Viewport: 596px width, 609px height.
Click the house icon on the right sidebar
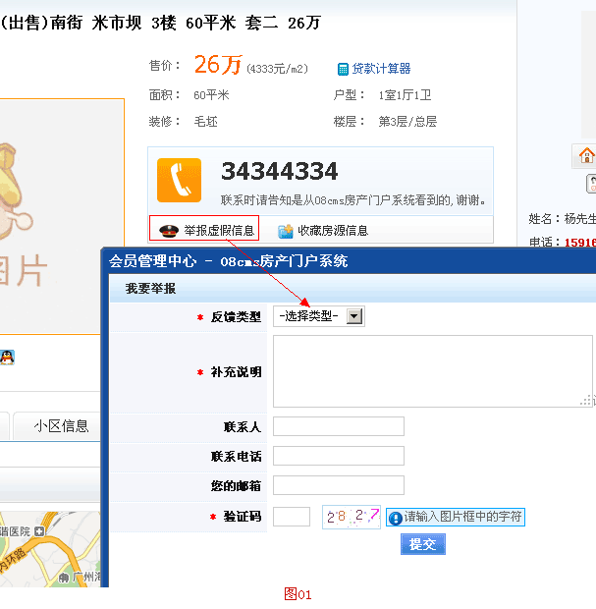pos(586,155)
